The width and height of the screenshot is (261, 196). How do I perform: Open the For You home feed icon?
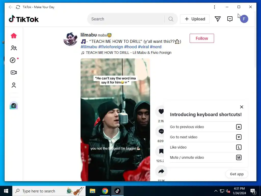tap(14, 36)
